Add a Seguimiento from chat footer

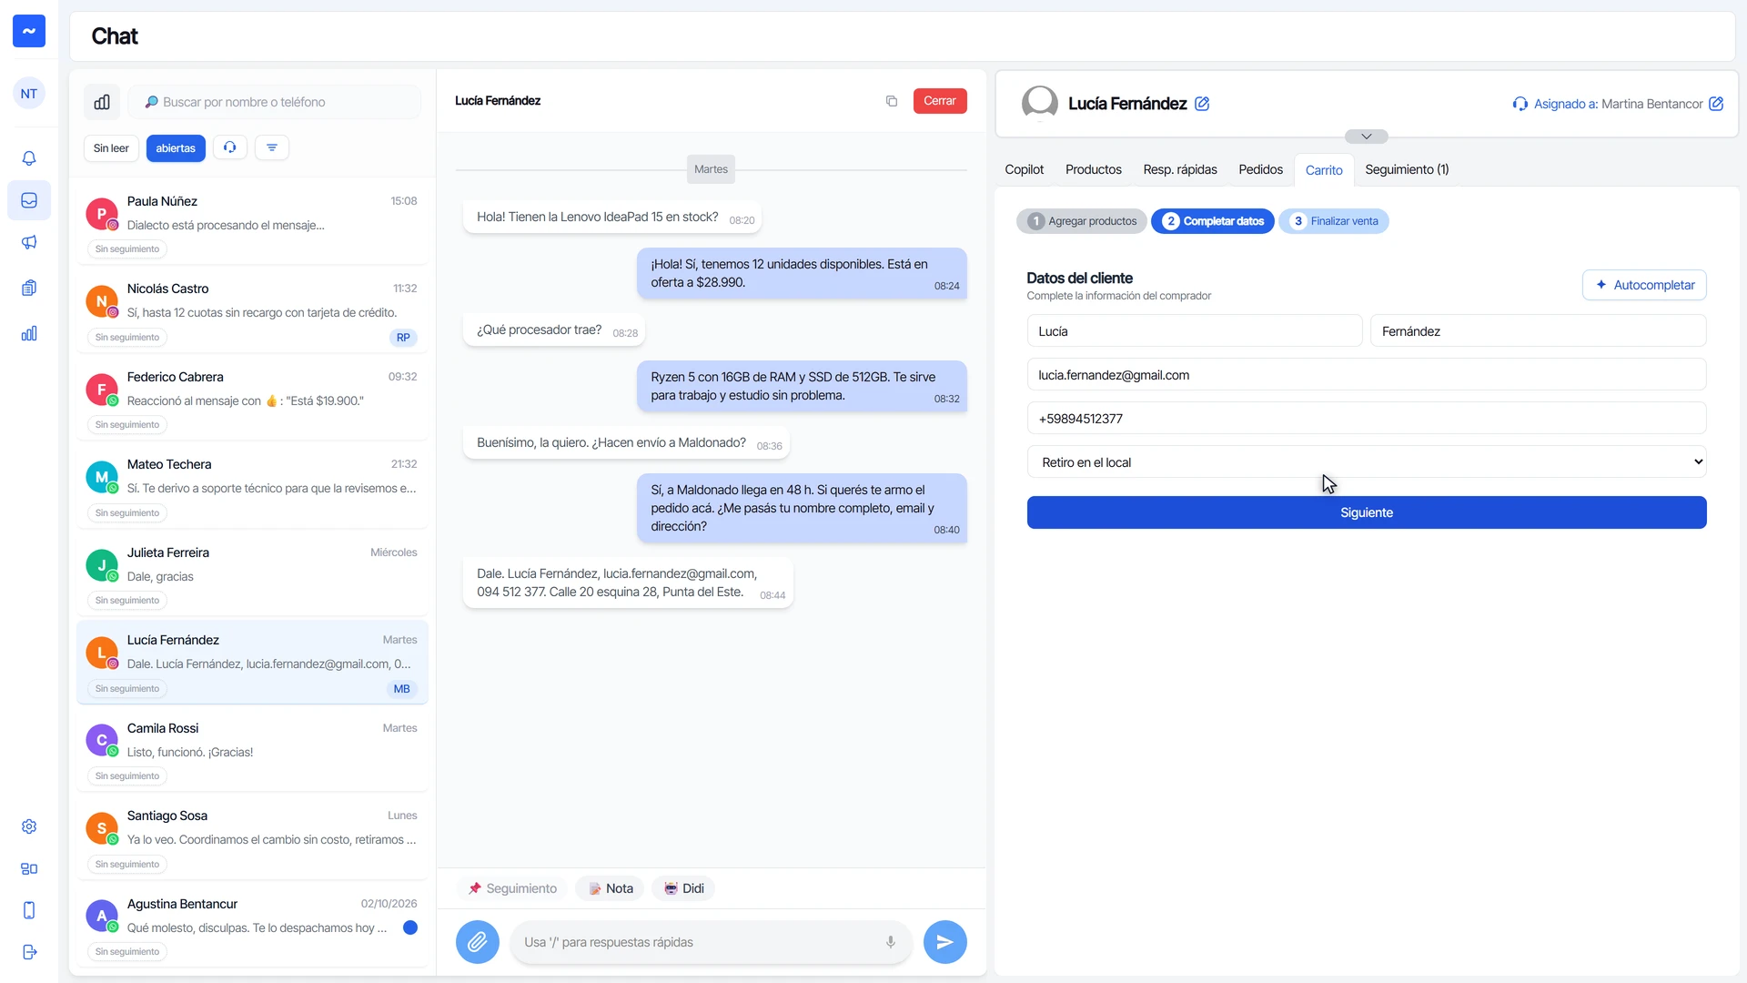(x=512, y=888)
